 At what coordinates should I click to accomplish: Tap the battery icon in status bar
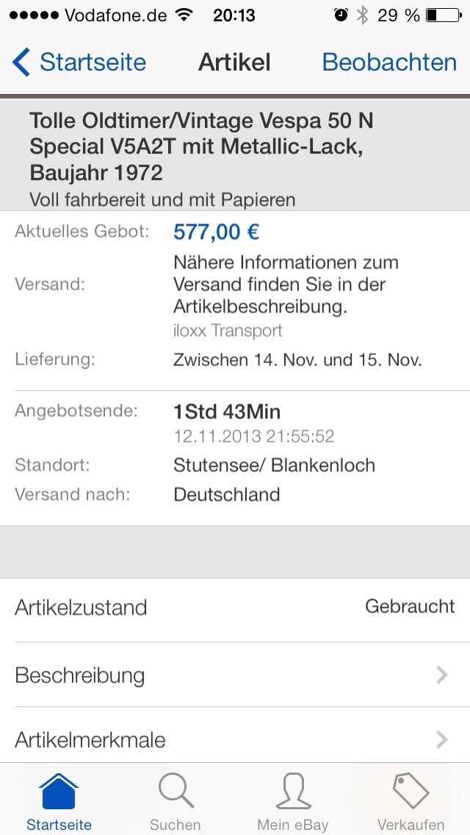pos(442,15)
